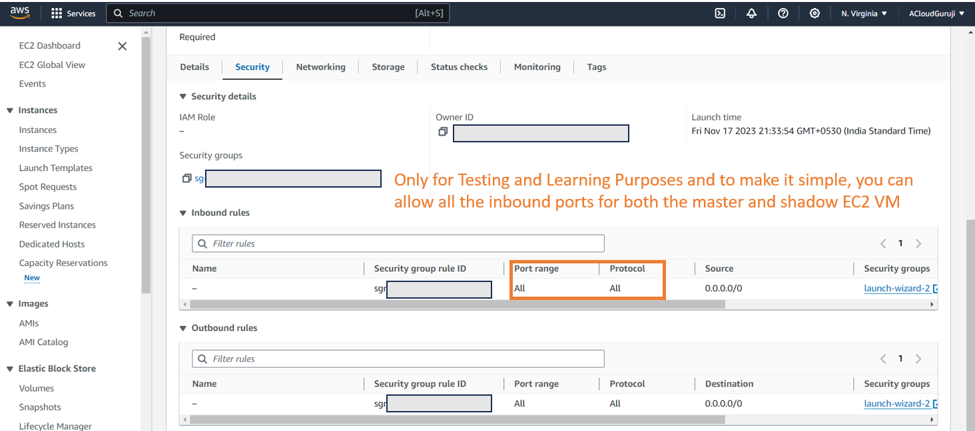Open the settings gear icon

point(814,13)
